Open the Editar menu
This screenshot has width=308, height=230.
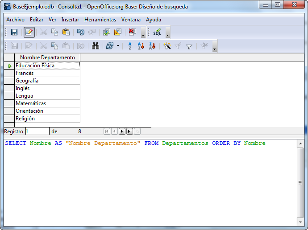(x=37, y=20)
